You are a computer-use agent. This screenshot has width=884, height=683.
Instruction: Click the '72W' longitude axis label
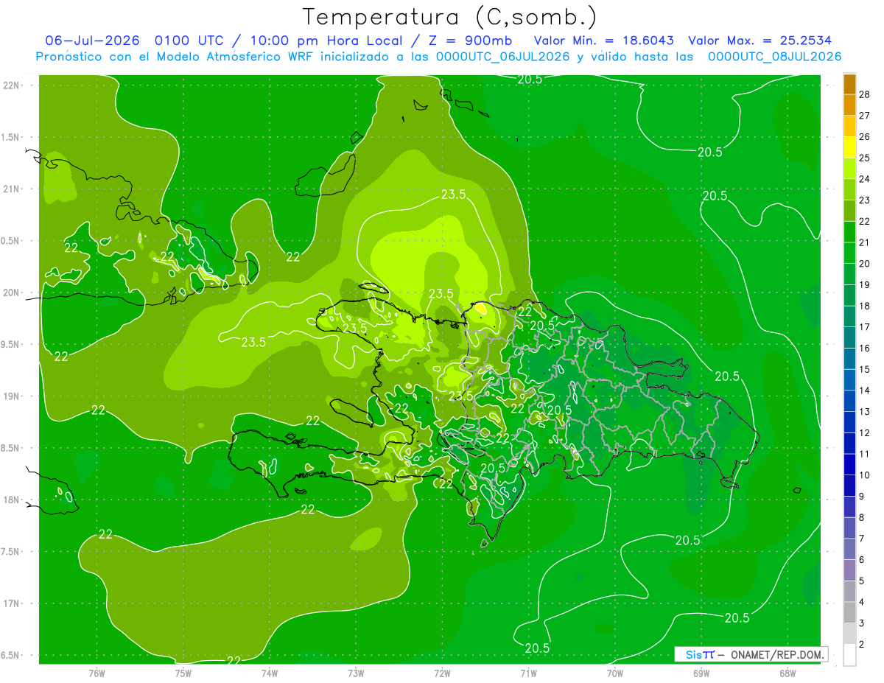coord(442,673)
